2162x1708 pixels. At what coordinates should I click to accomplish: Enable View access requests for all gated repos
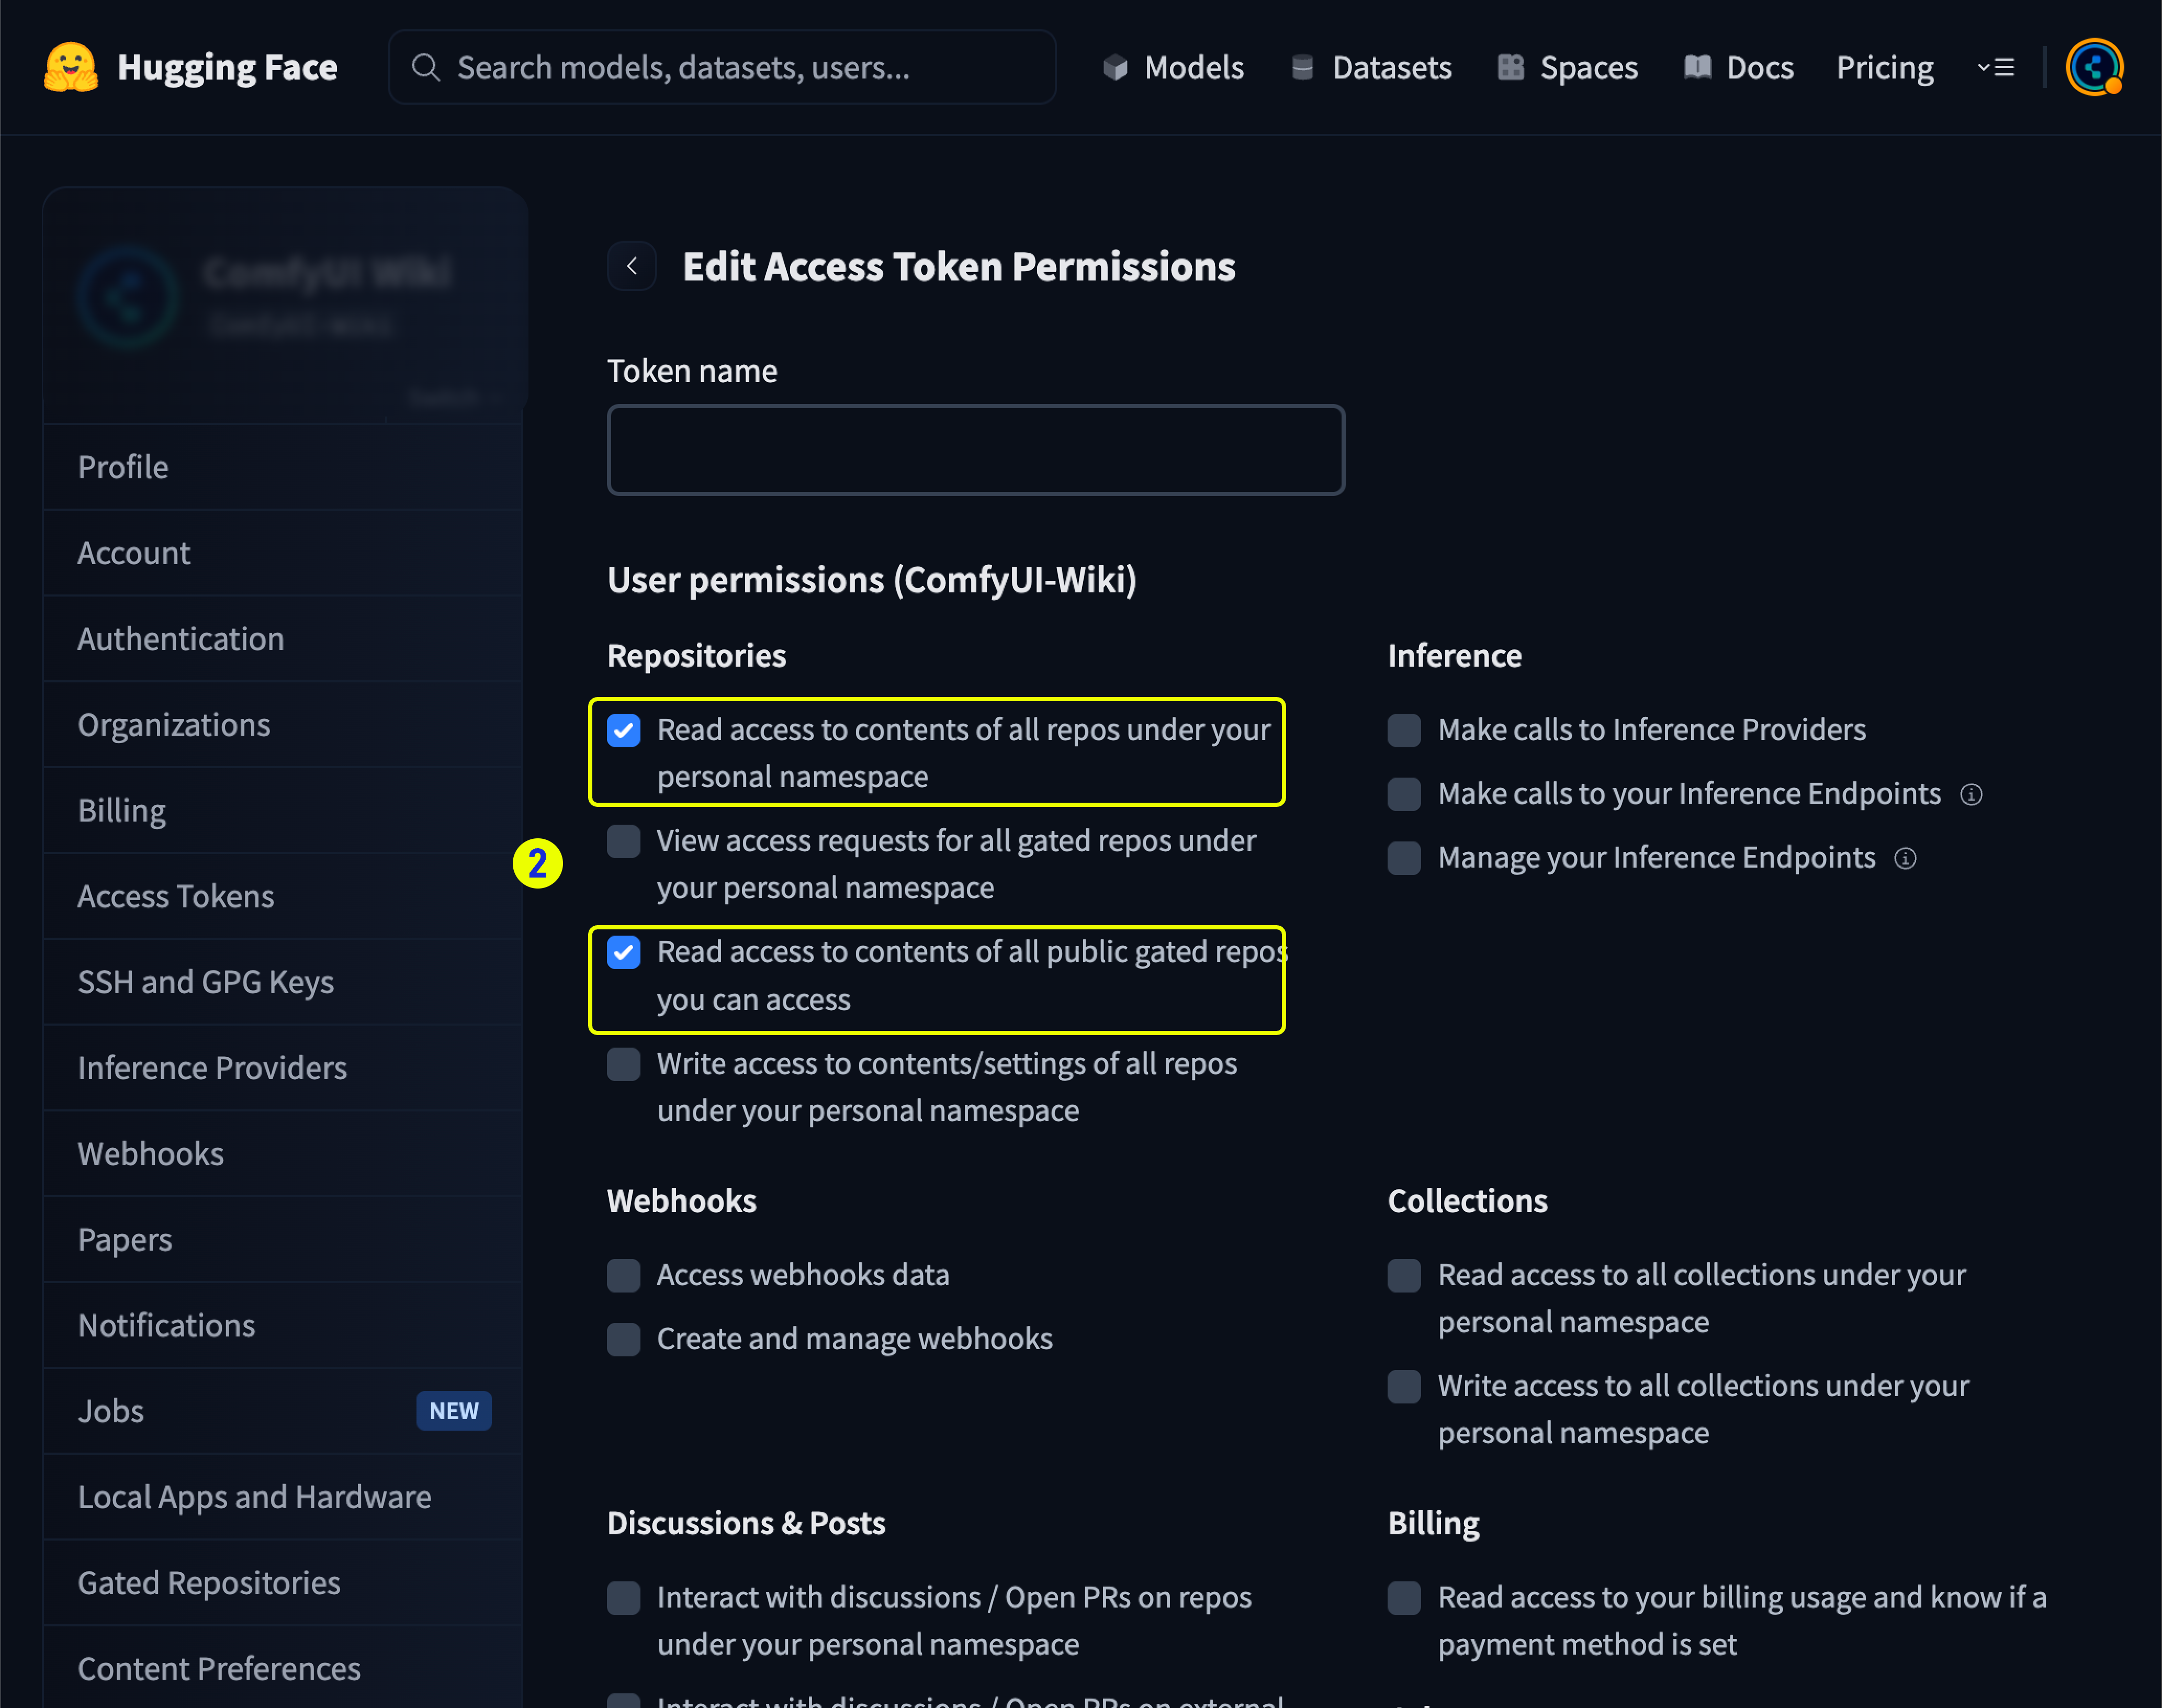click(x=623, y=841)
